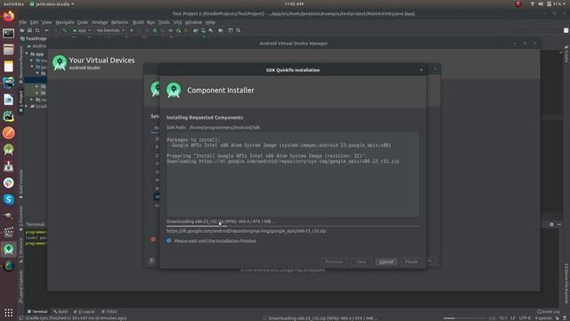
Task: Open the View menu
Action: [46, 22]
